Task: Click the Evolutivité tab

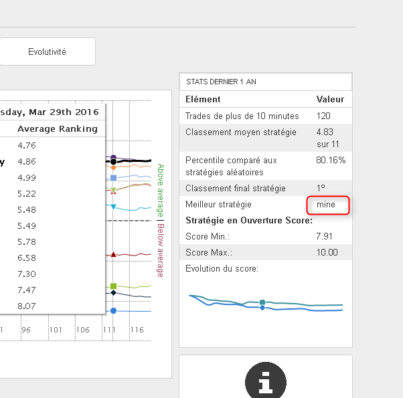Action: point(47,52)
